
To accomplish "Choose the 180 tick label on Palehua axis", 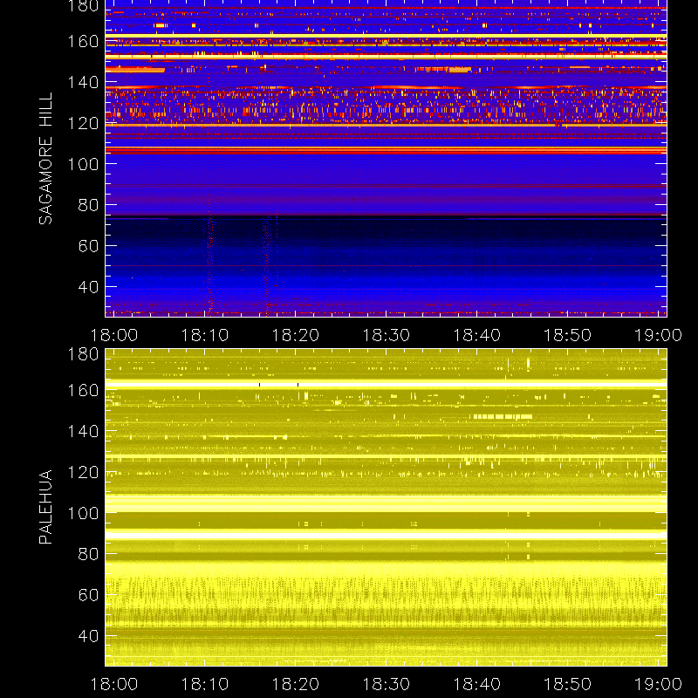I will click(x=83, y=354).
